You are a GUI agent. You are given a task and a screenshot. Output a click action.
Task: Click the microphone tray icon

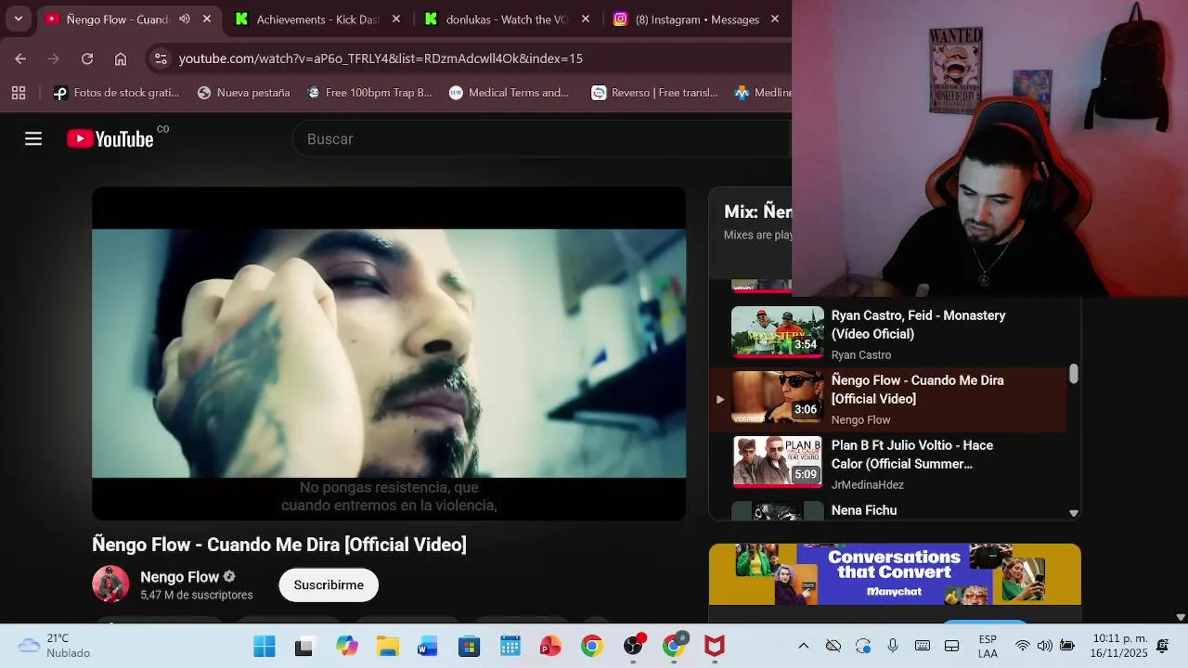click(893, 646)
